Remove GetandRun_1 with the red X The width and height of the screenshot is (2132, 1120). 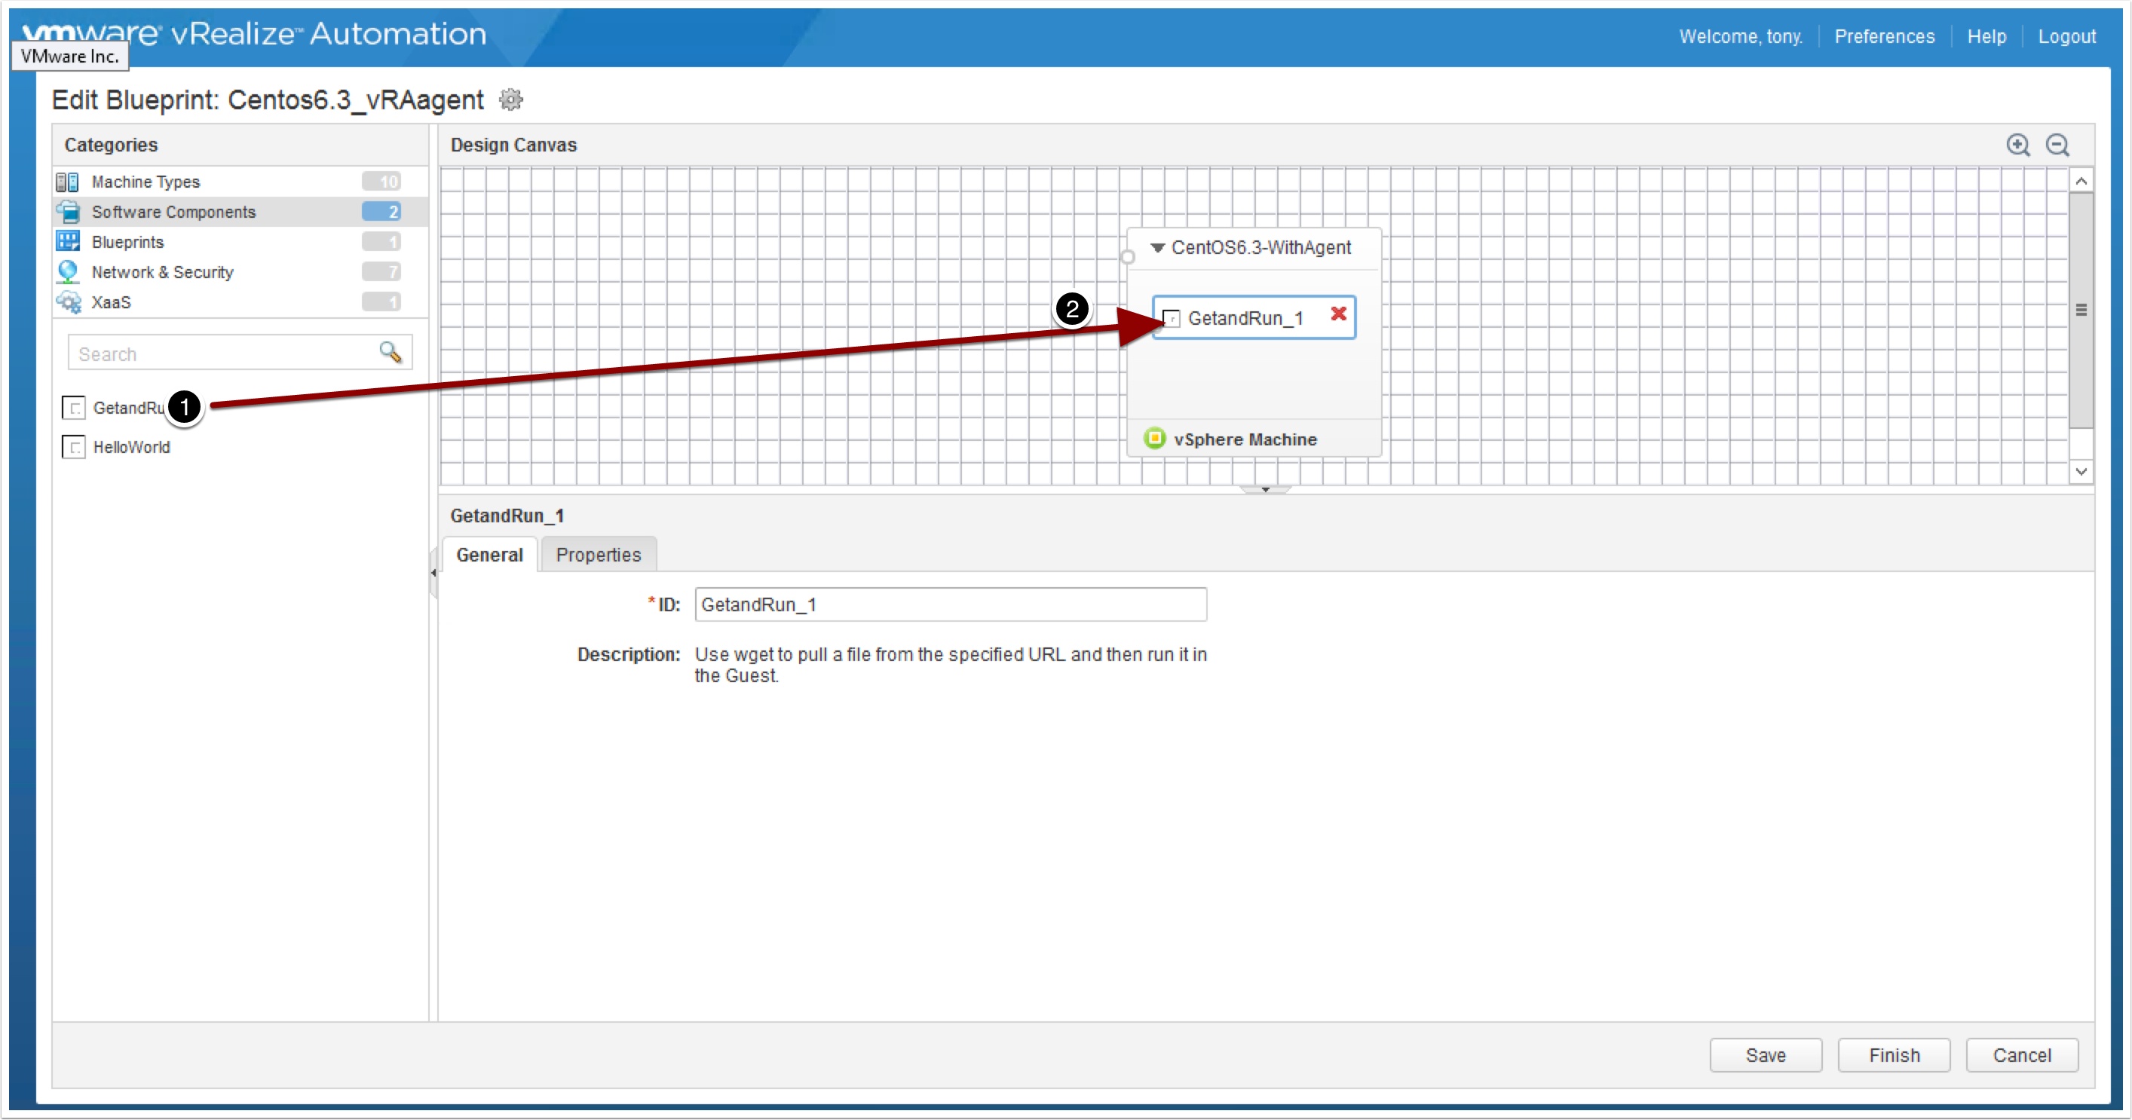tap(1337, 314)
